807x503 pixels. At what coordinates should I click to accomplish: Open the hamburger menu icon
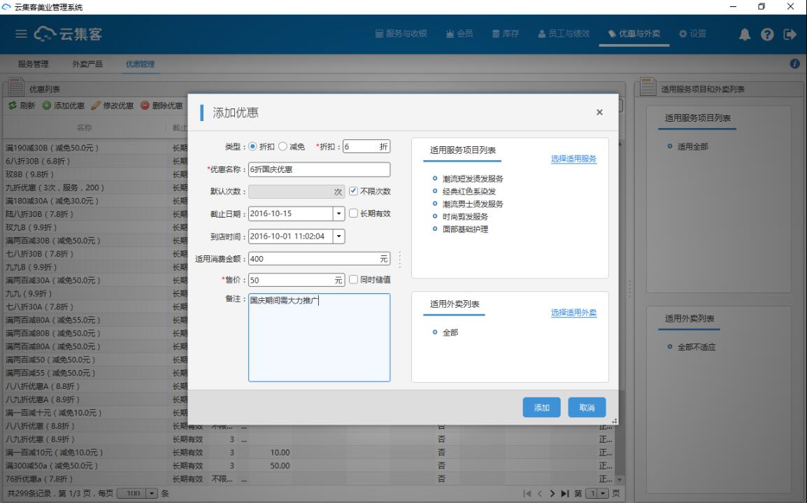point(21,34)
